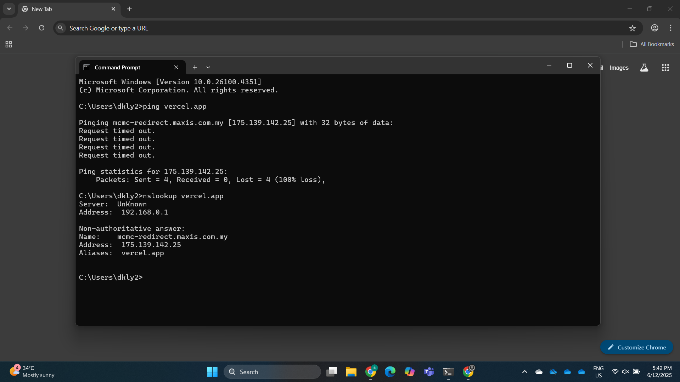Viewport: 680px width, 382px height.
Task: Go back in Chrome
Action: [x=10, y=28]
